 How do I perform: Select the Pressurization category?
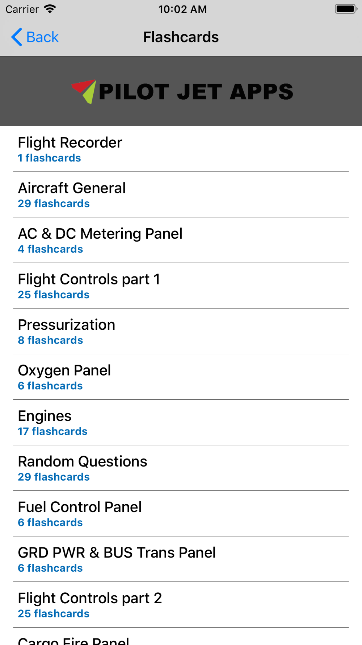coord(181,331)
